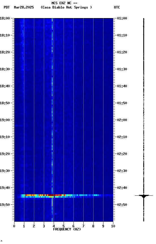This screenshot has height=244, width=156.
Task: Click the 01:20 UTC time label
Action: click(122, 52)
